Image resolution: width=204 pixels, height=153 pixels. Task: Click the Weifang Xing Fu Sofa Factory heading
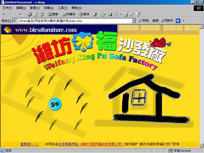pos(101,61)
